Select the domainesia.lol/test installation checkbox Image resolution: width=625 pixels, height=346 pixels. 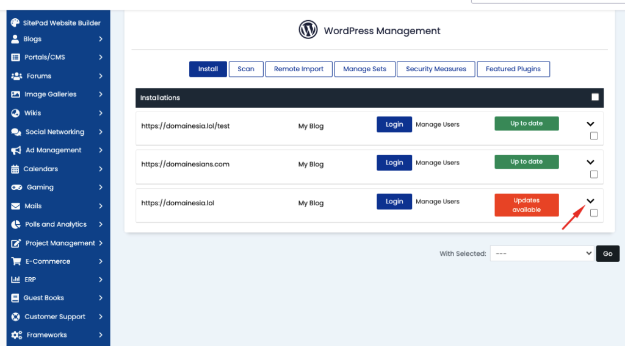pyautogui.click(x=594, y=136)
